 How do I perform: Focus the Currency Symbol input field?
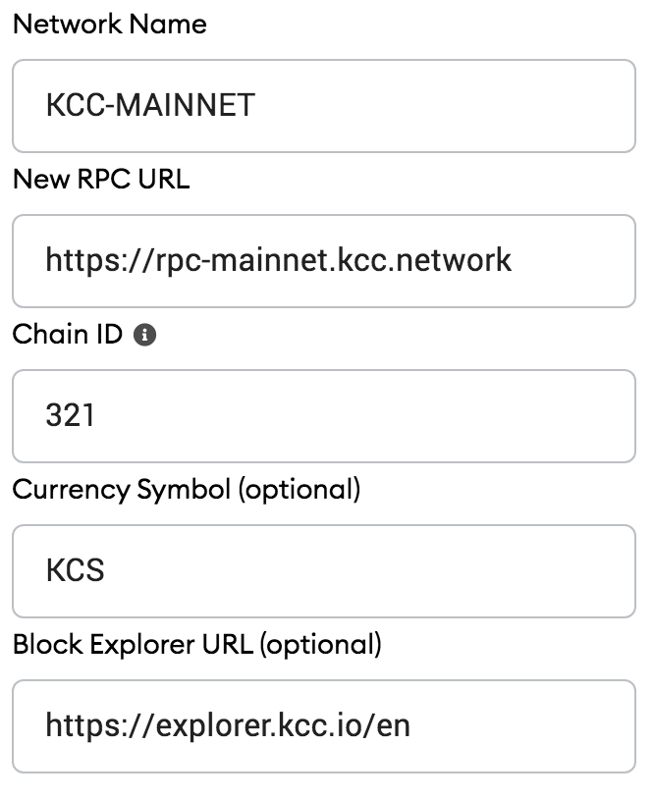coord(323,571)
